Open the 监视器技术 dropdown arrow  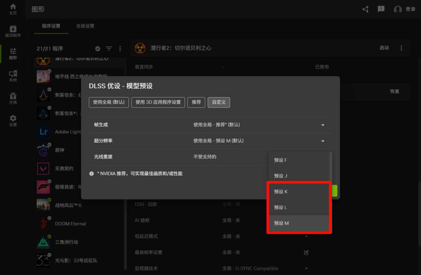[x=306, y=268]
